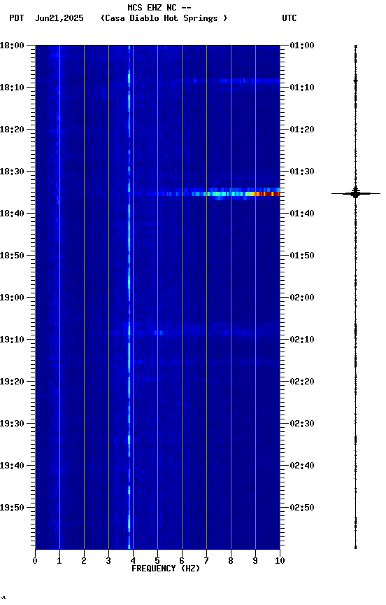Click the 01:10 UTC time label

[302, 88]
